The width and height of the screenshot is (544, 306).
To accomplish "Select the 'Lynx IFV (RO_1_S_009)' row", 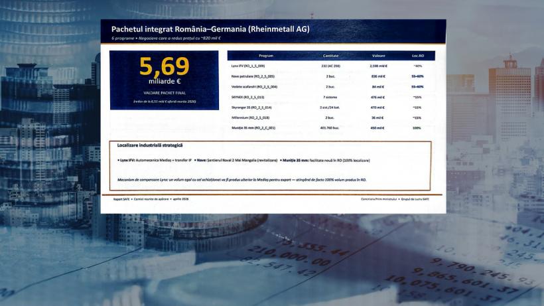I will click(249, 66).
